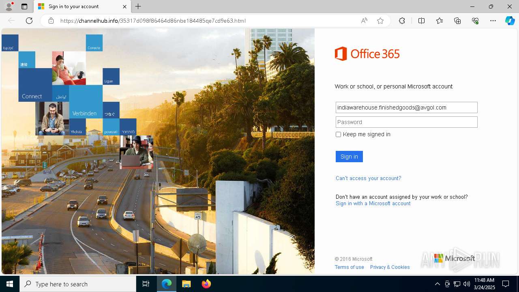Screen dimensions: 519x292
Task: Open the notification center icon
Action: (506, 284)
